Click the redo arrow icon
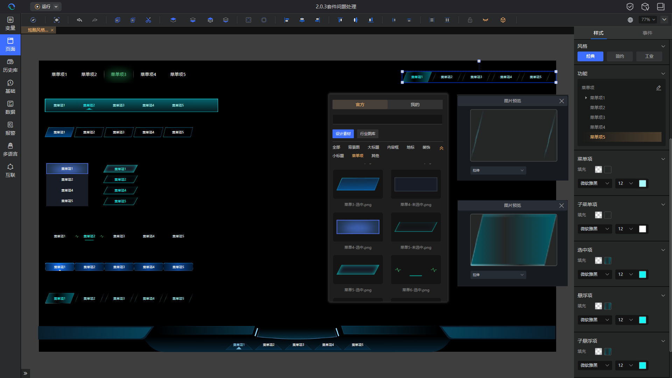Image resolution: width=672 pixels, height=378 pixels. pos(95,20)
